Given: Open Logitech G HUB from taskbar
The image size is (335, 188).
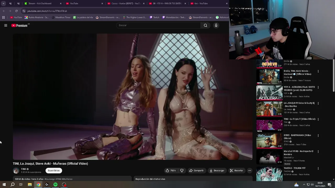Looking at the screenshot, I should [47, 185].
